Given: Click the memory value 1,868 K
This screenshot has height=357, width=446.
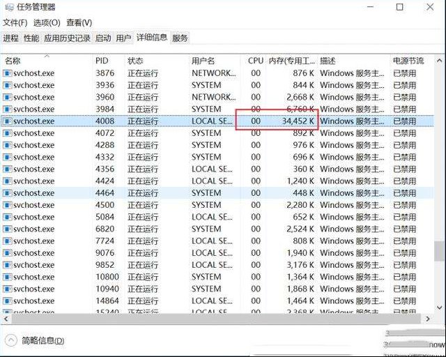Looking at the screenshot, I should pyautogui.click(x=300, y=289).
